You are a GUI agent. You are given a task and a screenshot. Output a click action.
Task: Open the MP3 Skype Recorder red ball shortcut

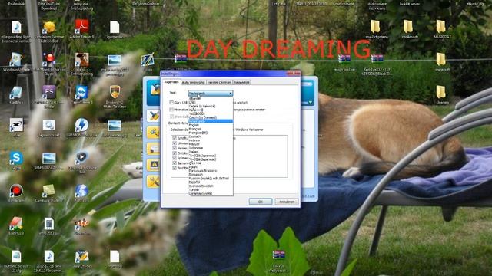[x=49, y=60]
